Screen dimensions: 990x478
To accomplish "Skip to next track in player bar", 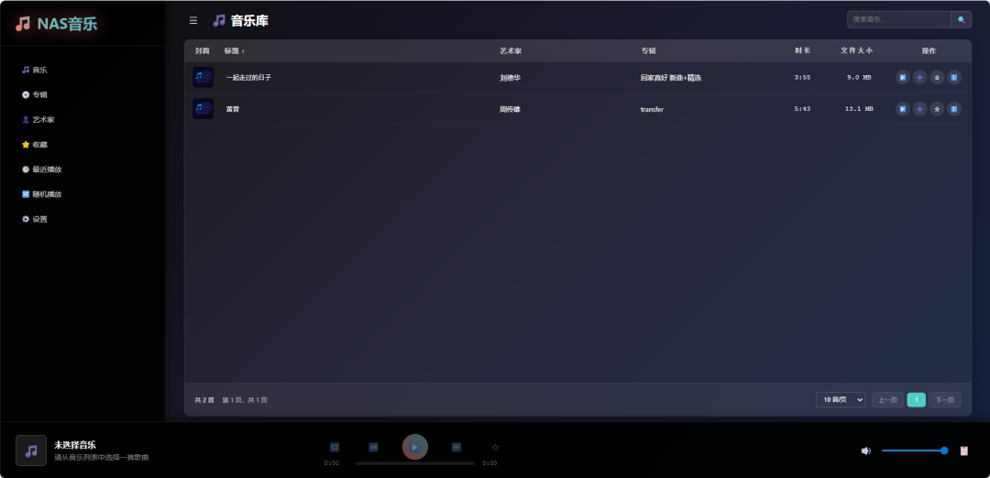I will click(456, 447).
